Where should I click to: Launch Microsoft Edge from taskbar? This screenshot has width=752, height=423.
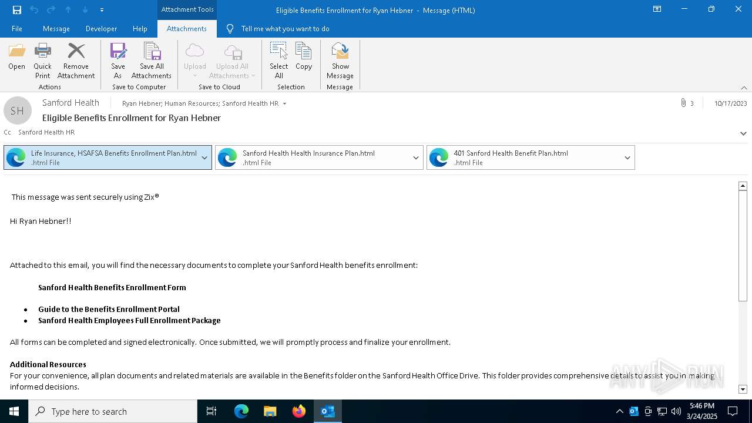241,411
